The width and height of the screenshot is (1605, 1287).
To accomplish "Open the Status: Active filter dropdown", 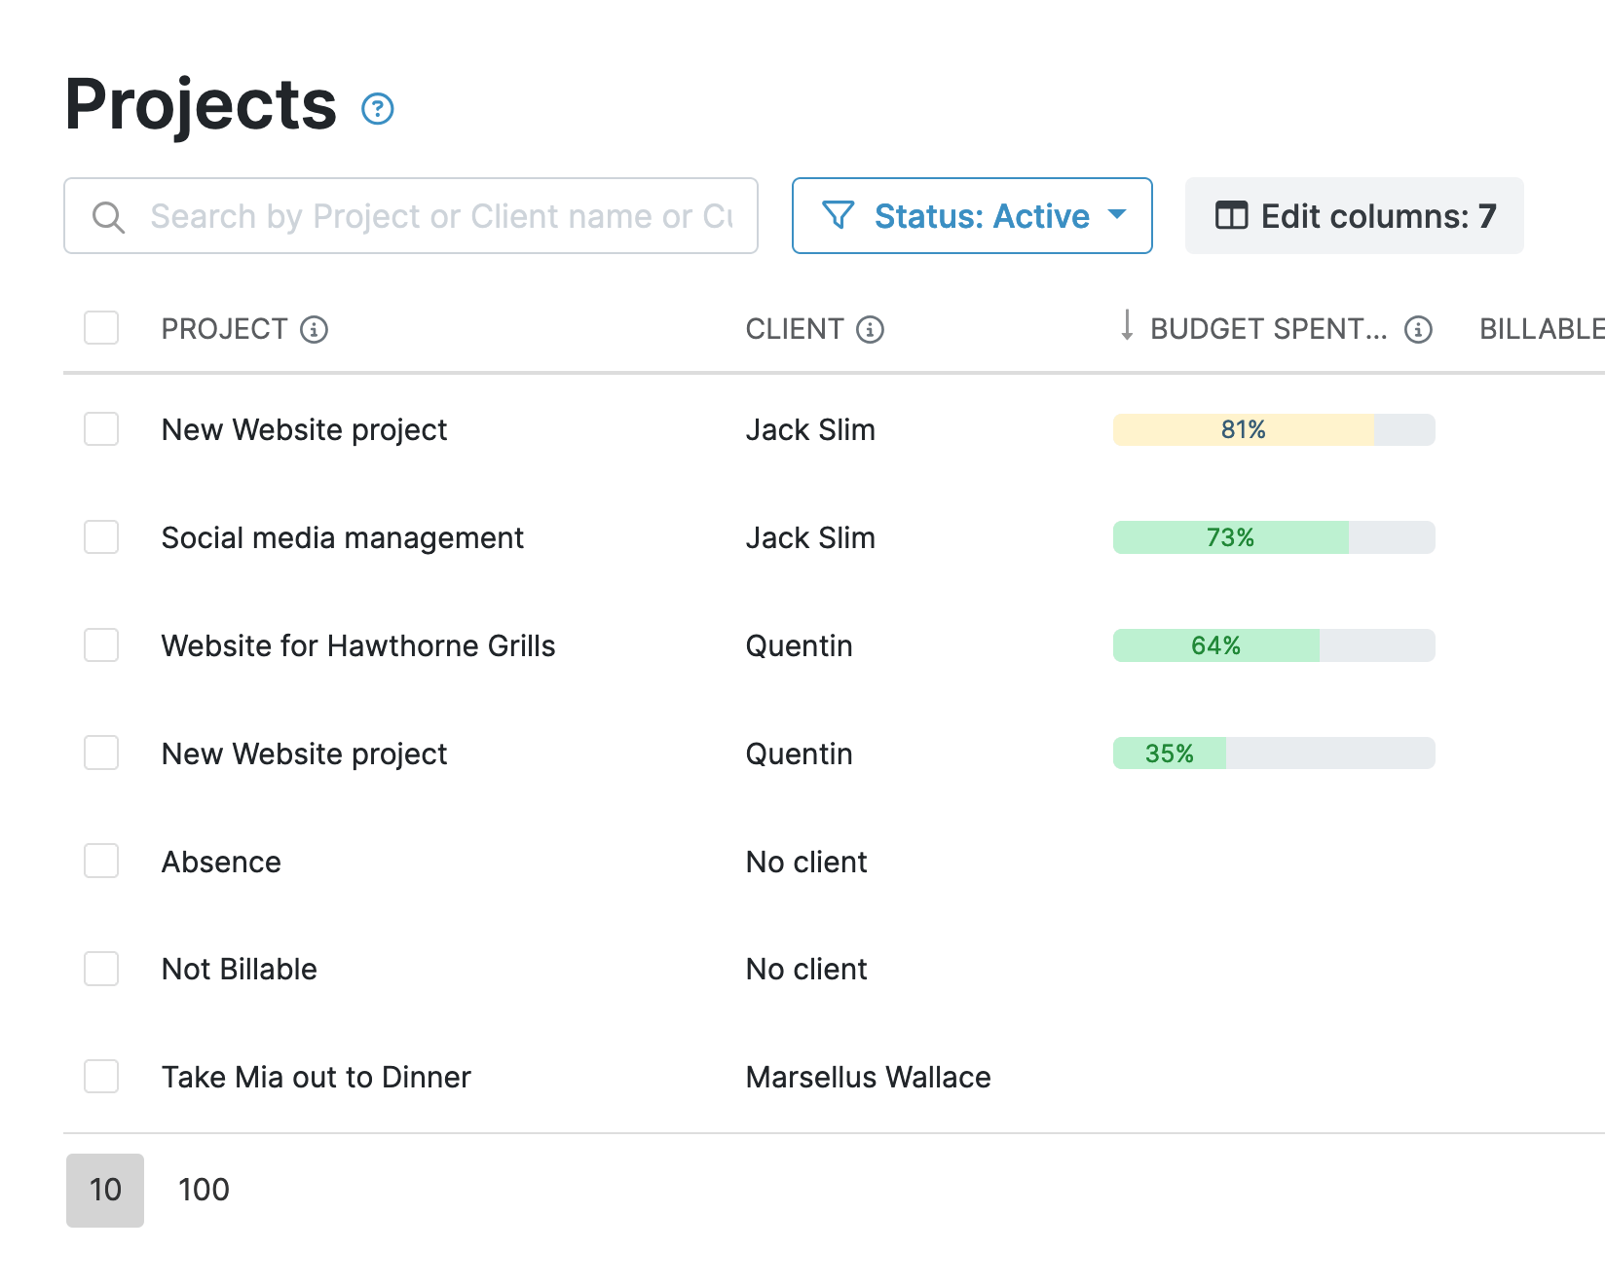I will point(971,216).
